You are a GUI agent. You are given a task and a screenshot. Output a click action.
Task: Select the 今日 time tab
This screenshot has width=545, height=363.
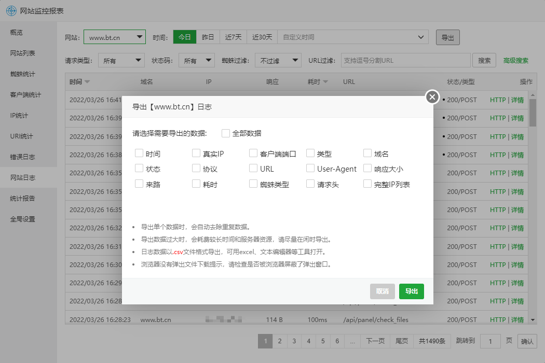point(185,37)
